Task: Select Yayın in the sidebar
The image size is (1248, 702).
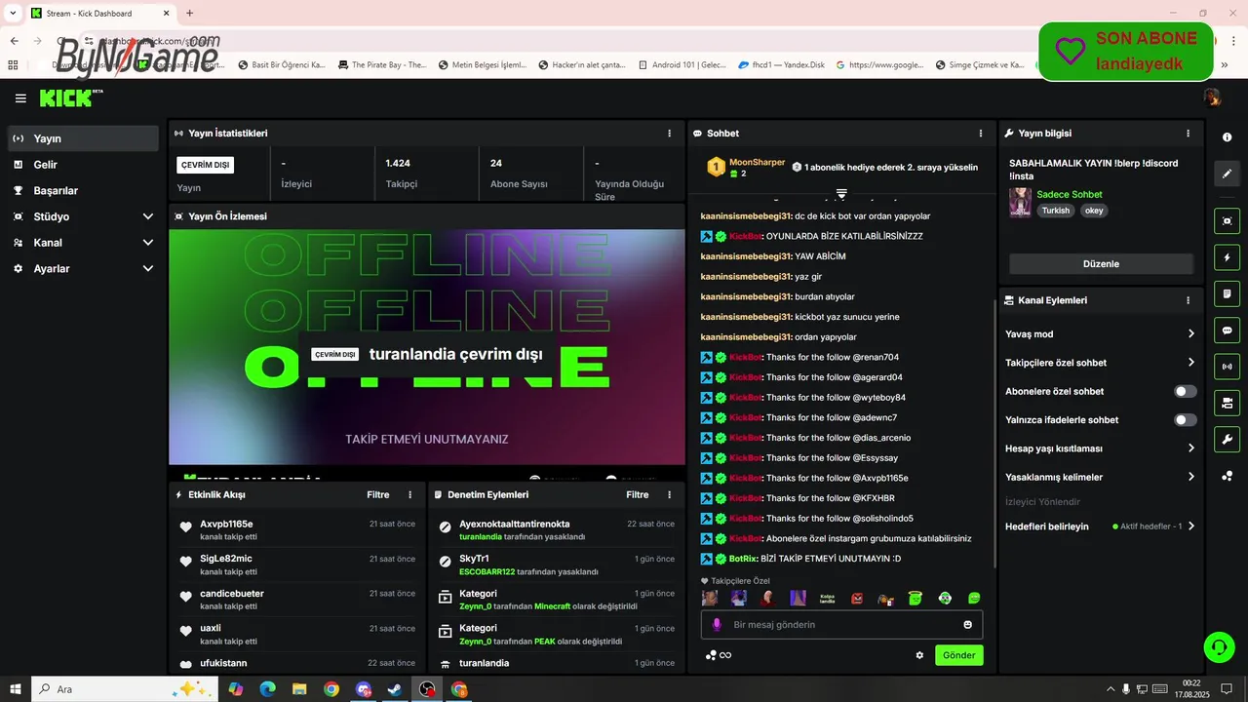Action: tap(84, 138)
